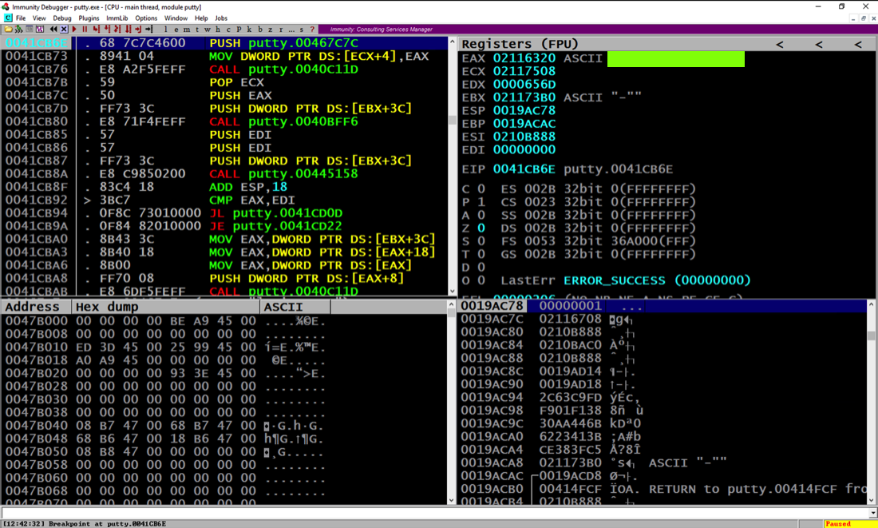Click the Execute till return icon

click(138, 30)
